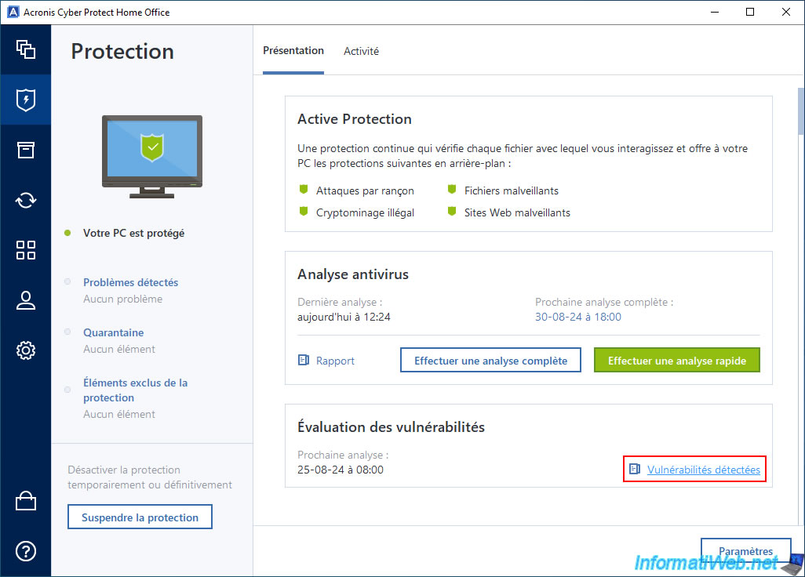Open Quarantaine in the left panel
This screenshot has width=805, height=577.
point(114,332)
